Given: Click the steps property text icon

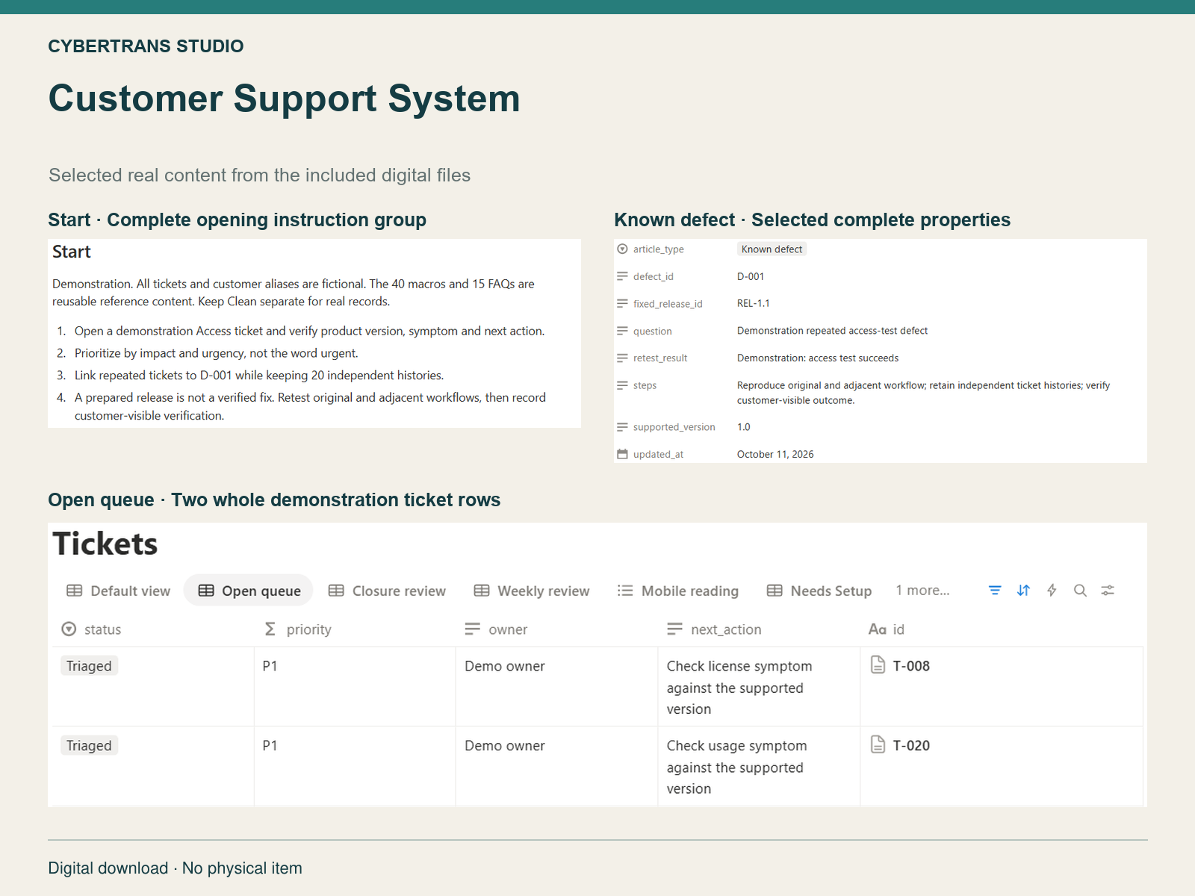Looking at the screenshot, I should pyautogui.click(x=622, y=385).
